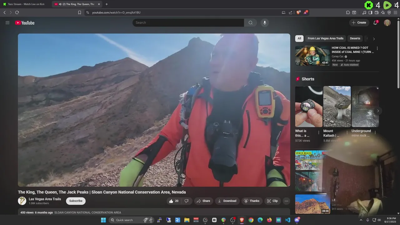This screenshot has height=225, width=400.
Task: Open options for 'What is this' short
Action: coord(319,132)
